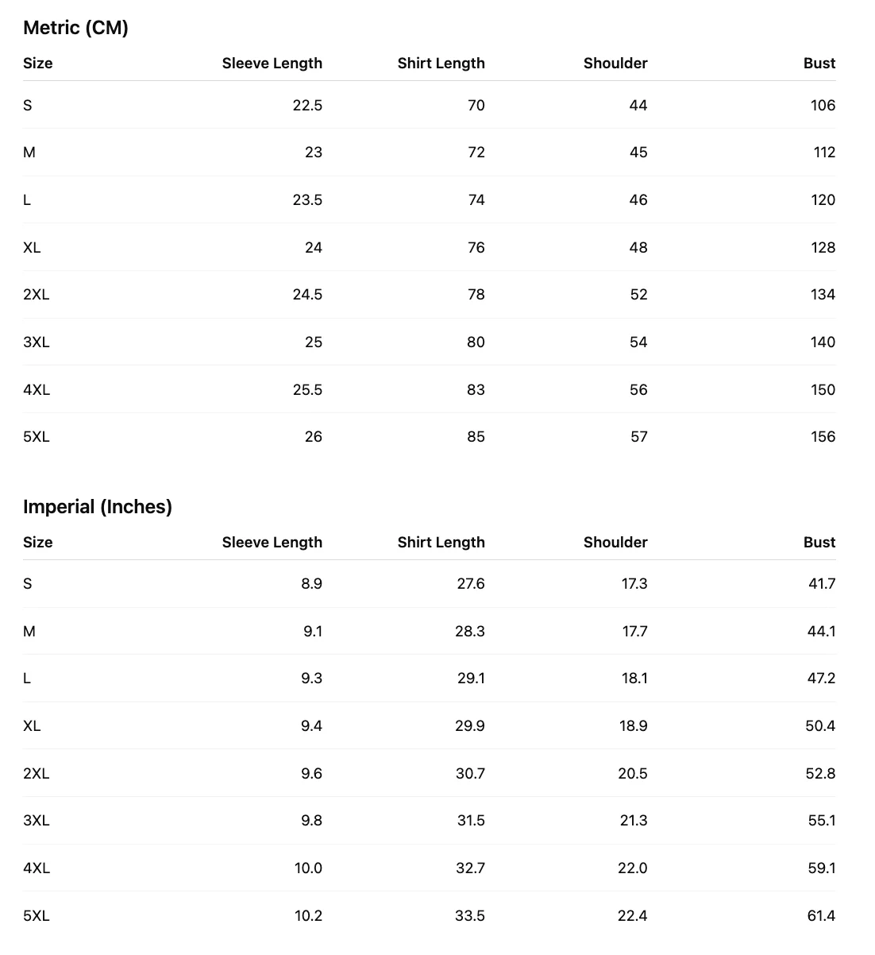
Task: Click the imperial bust value 47.2 for L
Action: click(x=821, y=679)
